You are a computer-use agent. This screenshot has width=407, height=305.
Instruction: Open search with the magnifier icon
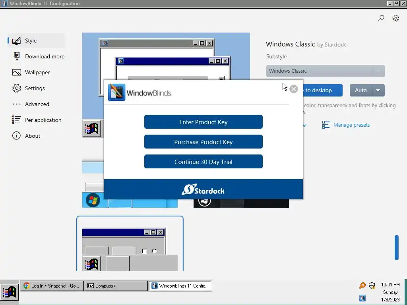point(381,18)
